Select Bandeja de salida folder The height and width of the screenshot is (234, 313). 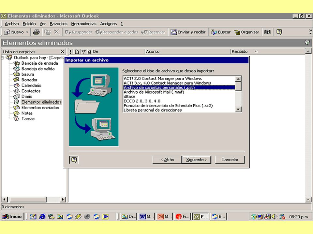coord(38,69)
